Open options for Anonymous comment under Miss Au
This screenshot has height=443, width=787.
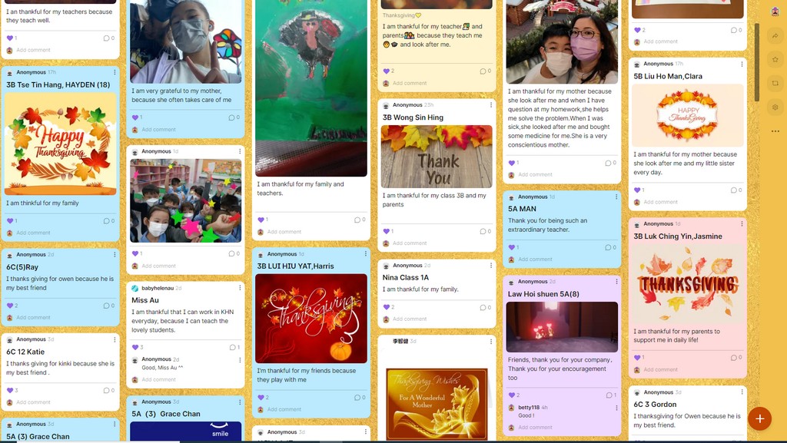[240, 360]
